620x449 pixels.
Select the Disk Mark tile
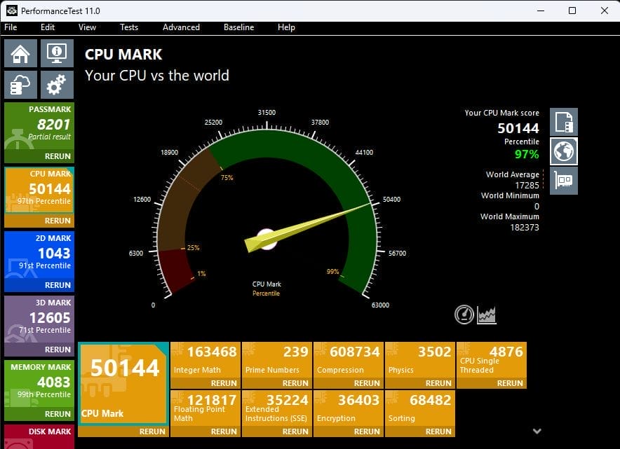tap(39, 437)
